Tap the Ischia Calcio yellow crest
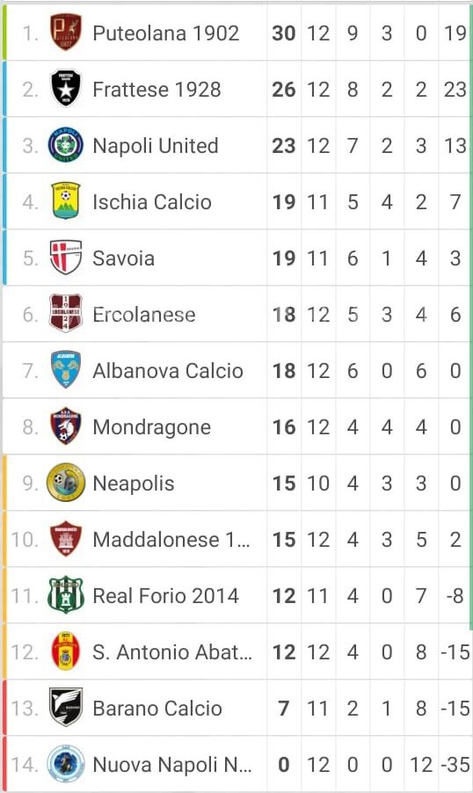The image size is (473, 793). 66,200
